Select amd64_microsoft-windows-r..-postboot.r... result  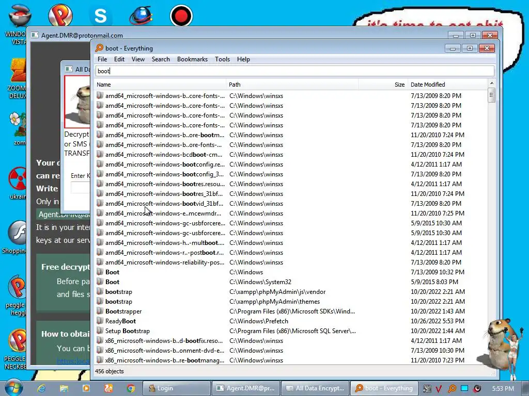coord(164,253)
